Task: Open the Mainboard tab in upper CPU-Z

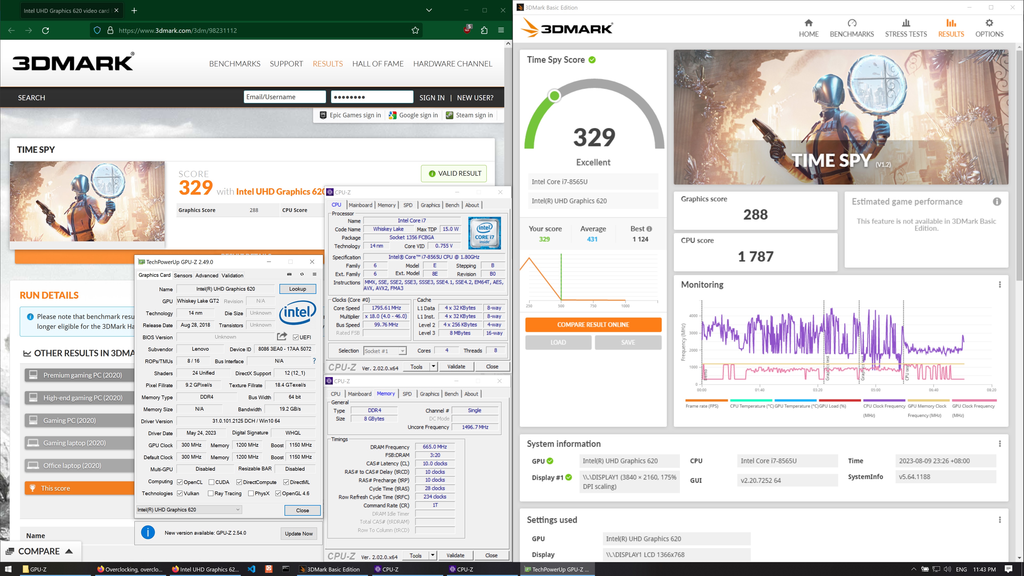Action: (x=360, y=205)
